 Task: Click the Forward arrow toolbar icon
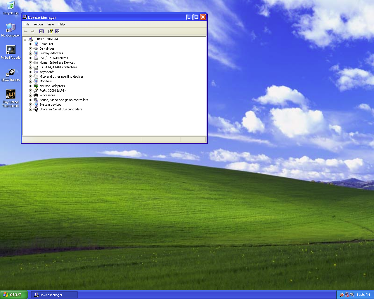32,31
